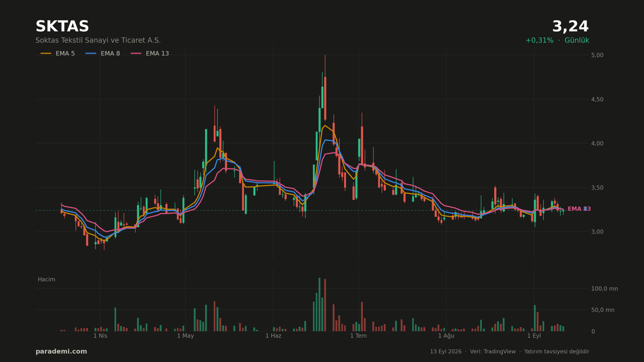Click the 4,50 price axis label

597,99
